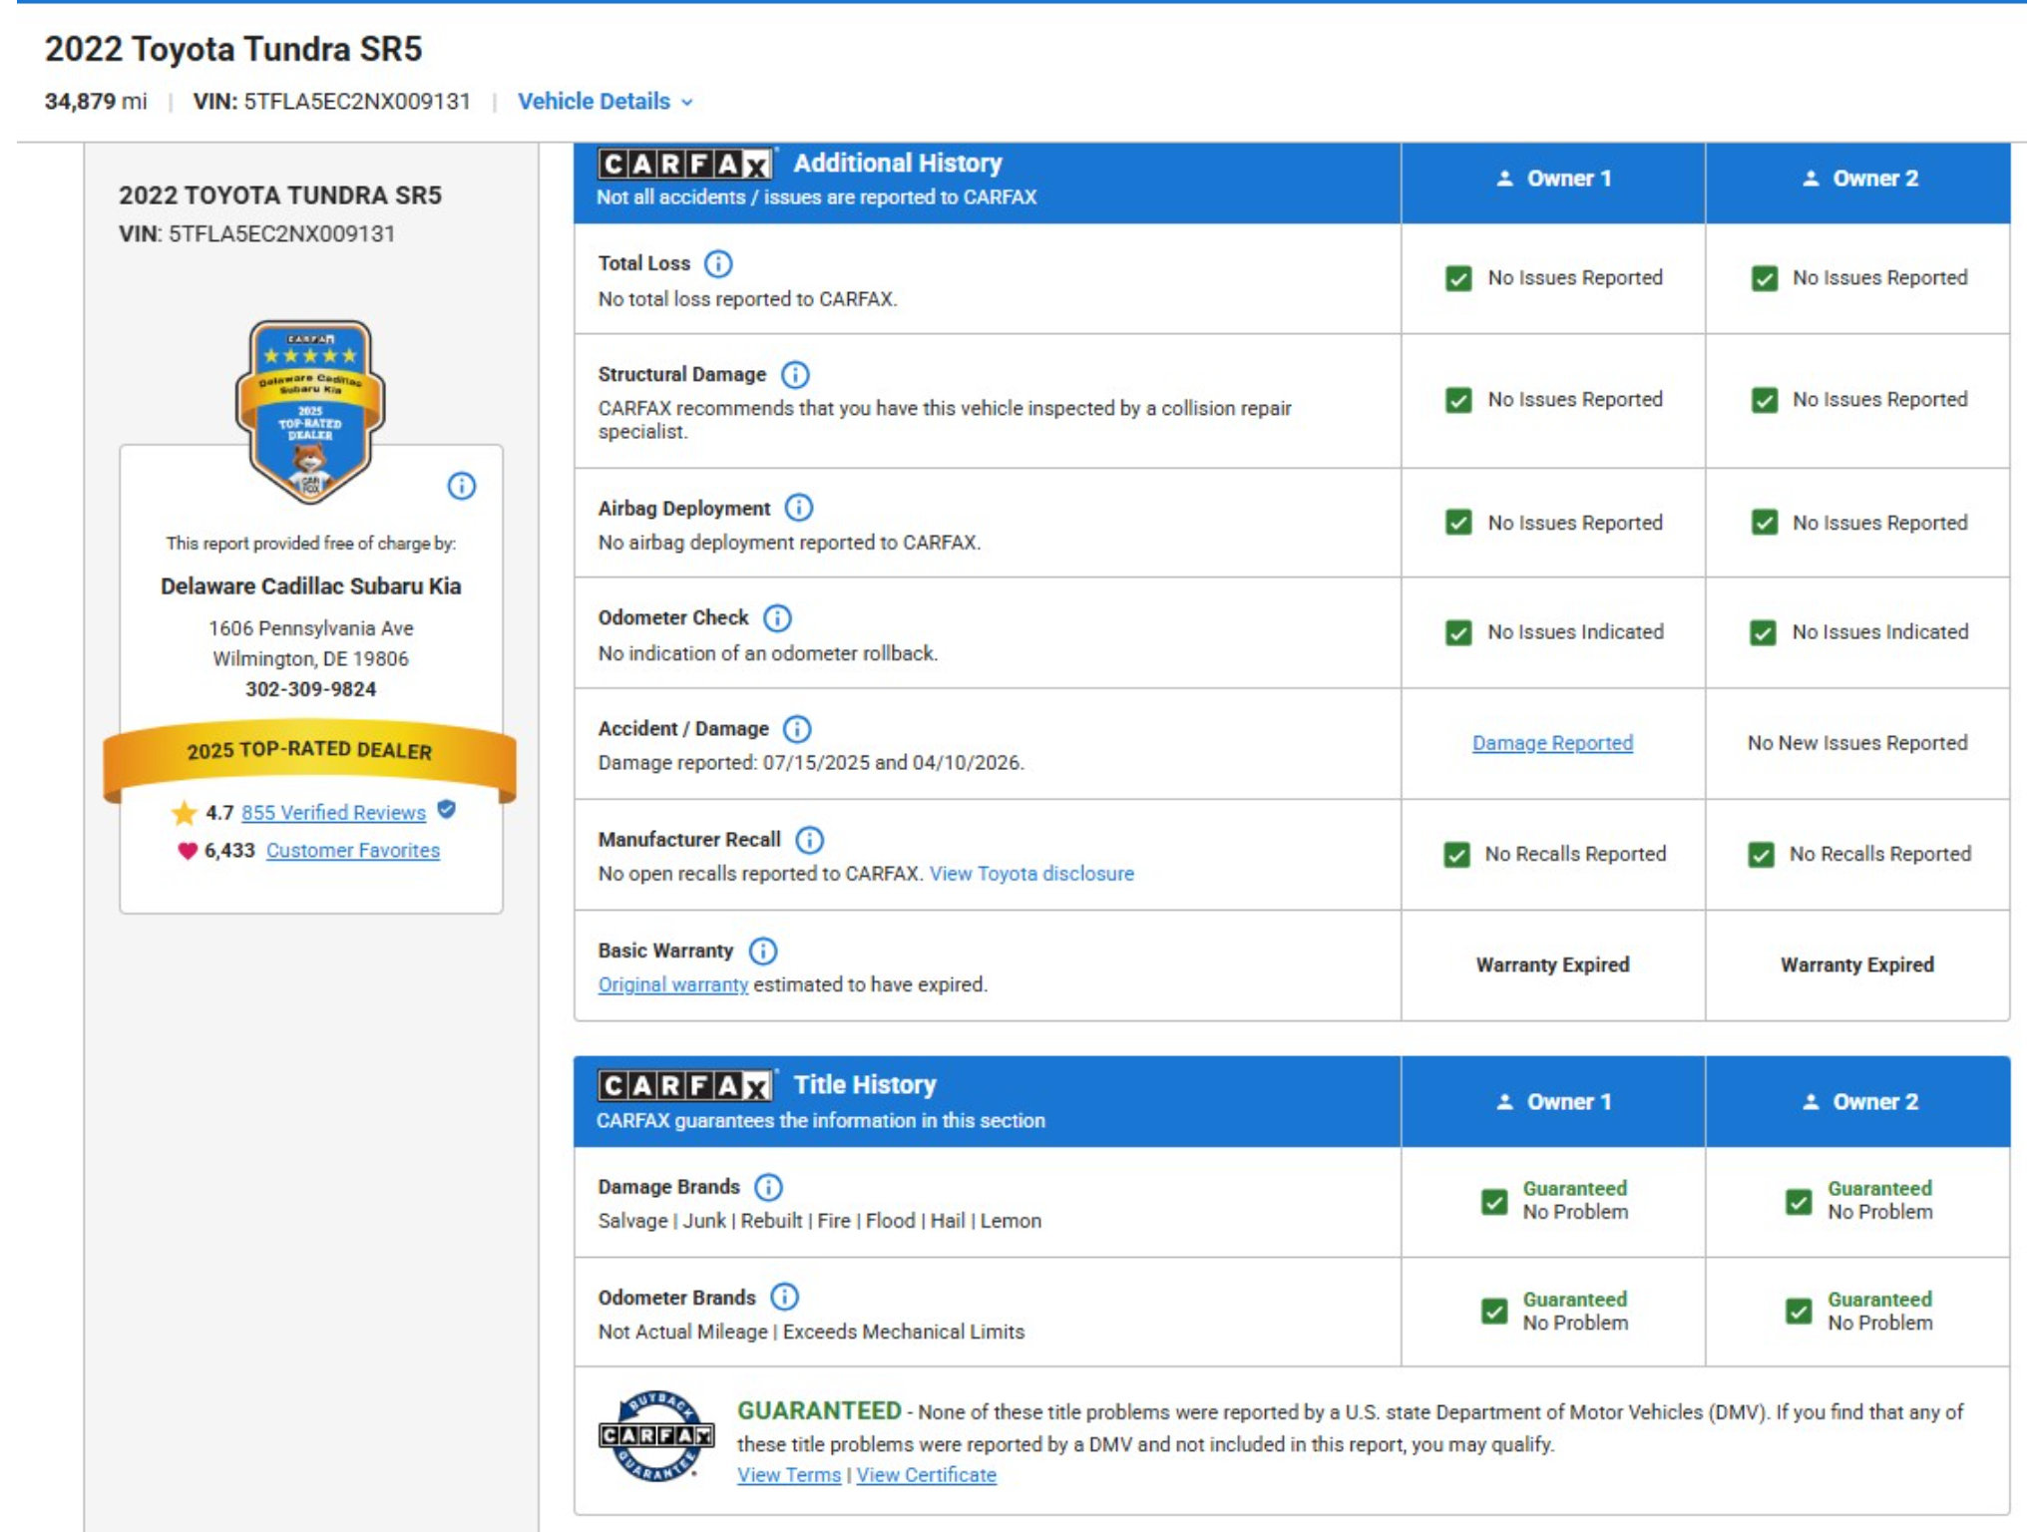Click the pink heart favorites icon

188,851
